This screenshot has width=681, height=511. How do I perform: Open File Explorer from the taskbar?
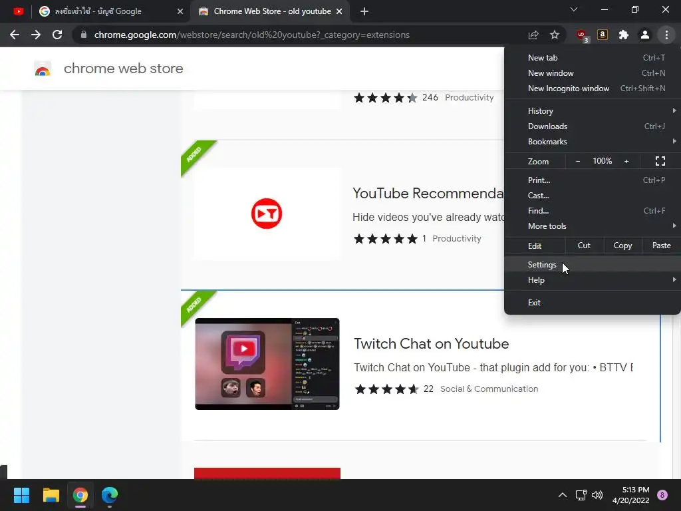coord(51,495)
